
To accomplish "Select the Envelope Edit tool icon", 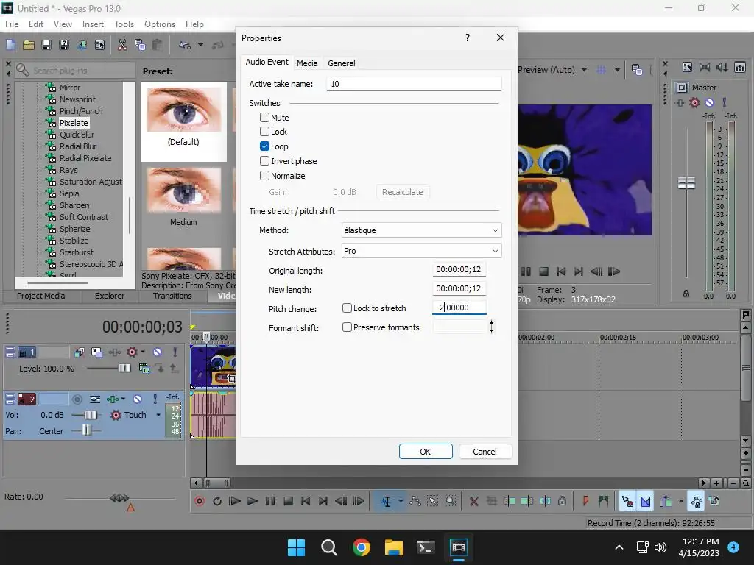I will pyautogui.click(x=415, y=501).
